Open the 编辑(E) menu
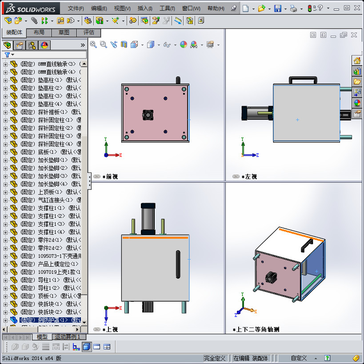This screenshot has height=364, width=364. [99, 8]
